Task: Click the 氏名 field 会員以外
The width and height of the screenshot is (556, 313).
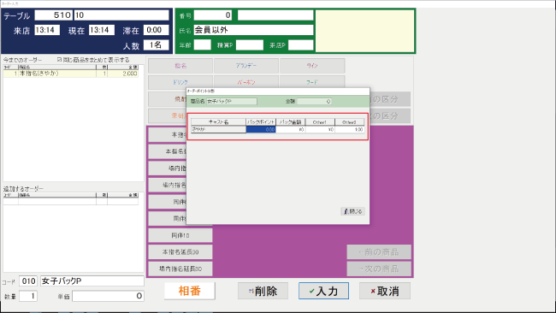Action: point(253,30)
